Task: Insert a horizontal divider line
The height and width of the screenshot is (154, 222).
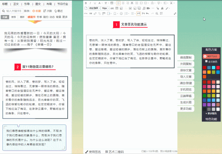Action: (153, 8)
